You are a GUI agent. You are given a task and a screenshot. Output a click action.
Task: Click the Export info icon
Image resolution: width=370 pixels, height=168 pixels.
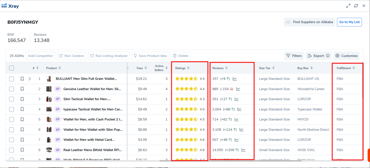[327, 56]
